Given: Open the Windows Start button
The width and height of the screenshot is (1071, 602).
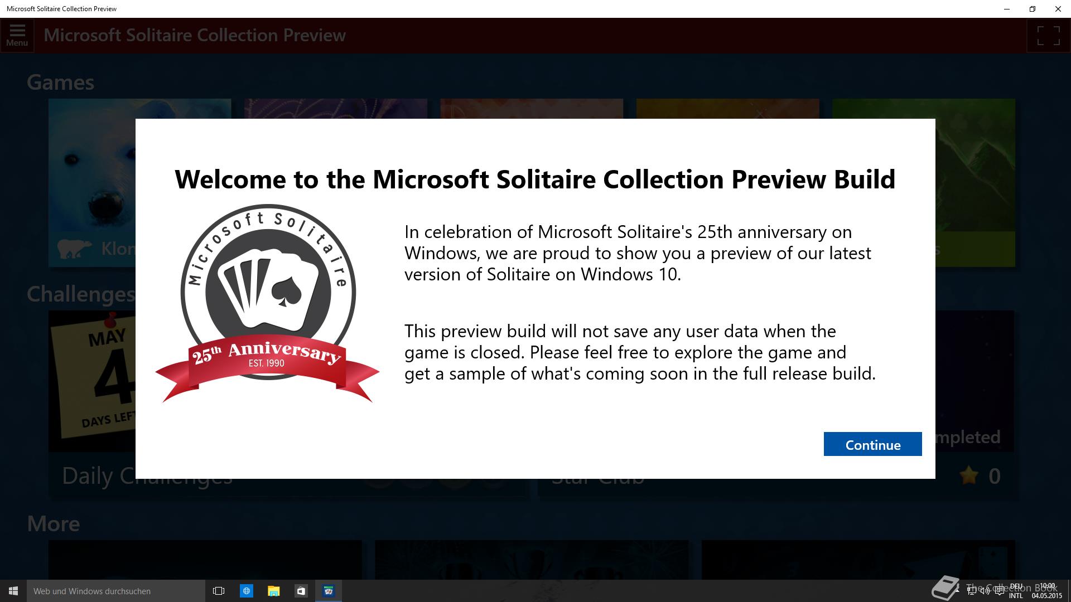Looking at the screenshot, I should (x=13, y=591).
